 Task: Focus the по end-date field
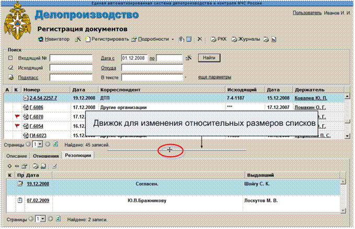(169, 58)
